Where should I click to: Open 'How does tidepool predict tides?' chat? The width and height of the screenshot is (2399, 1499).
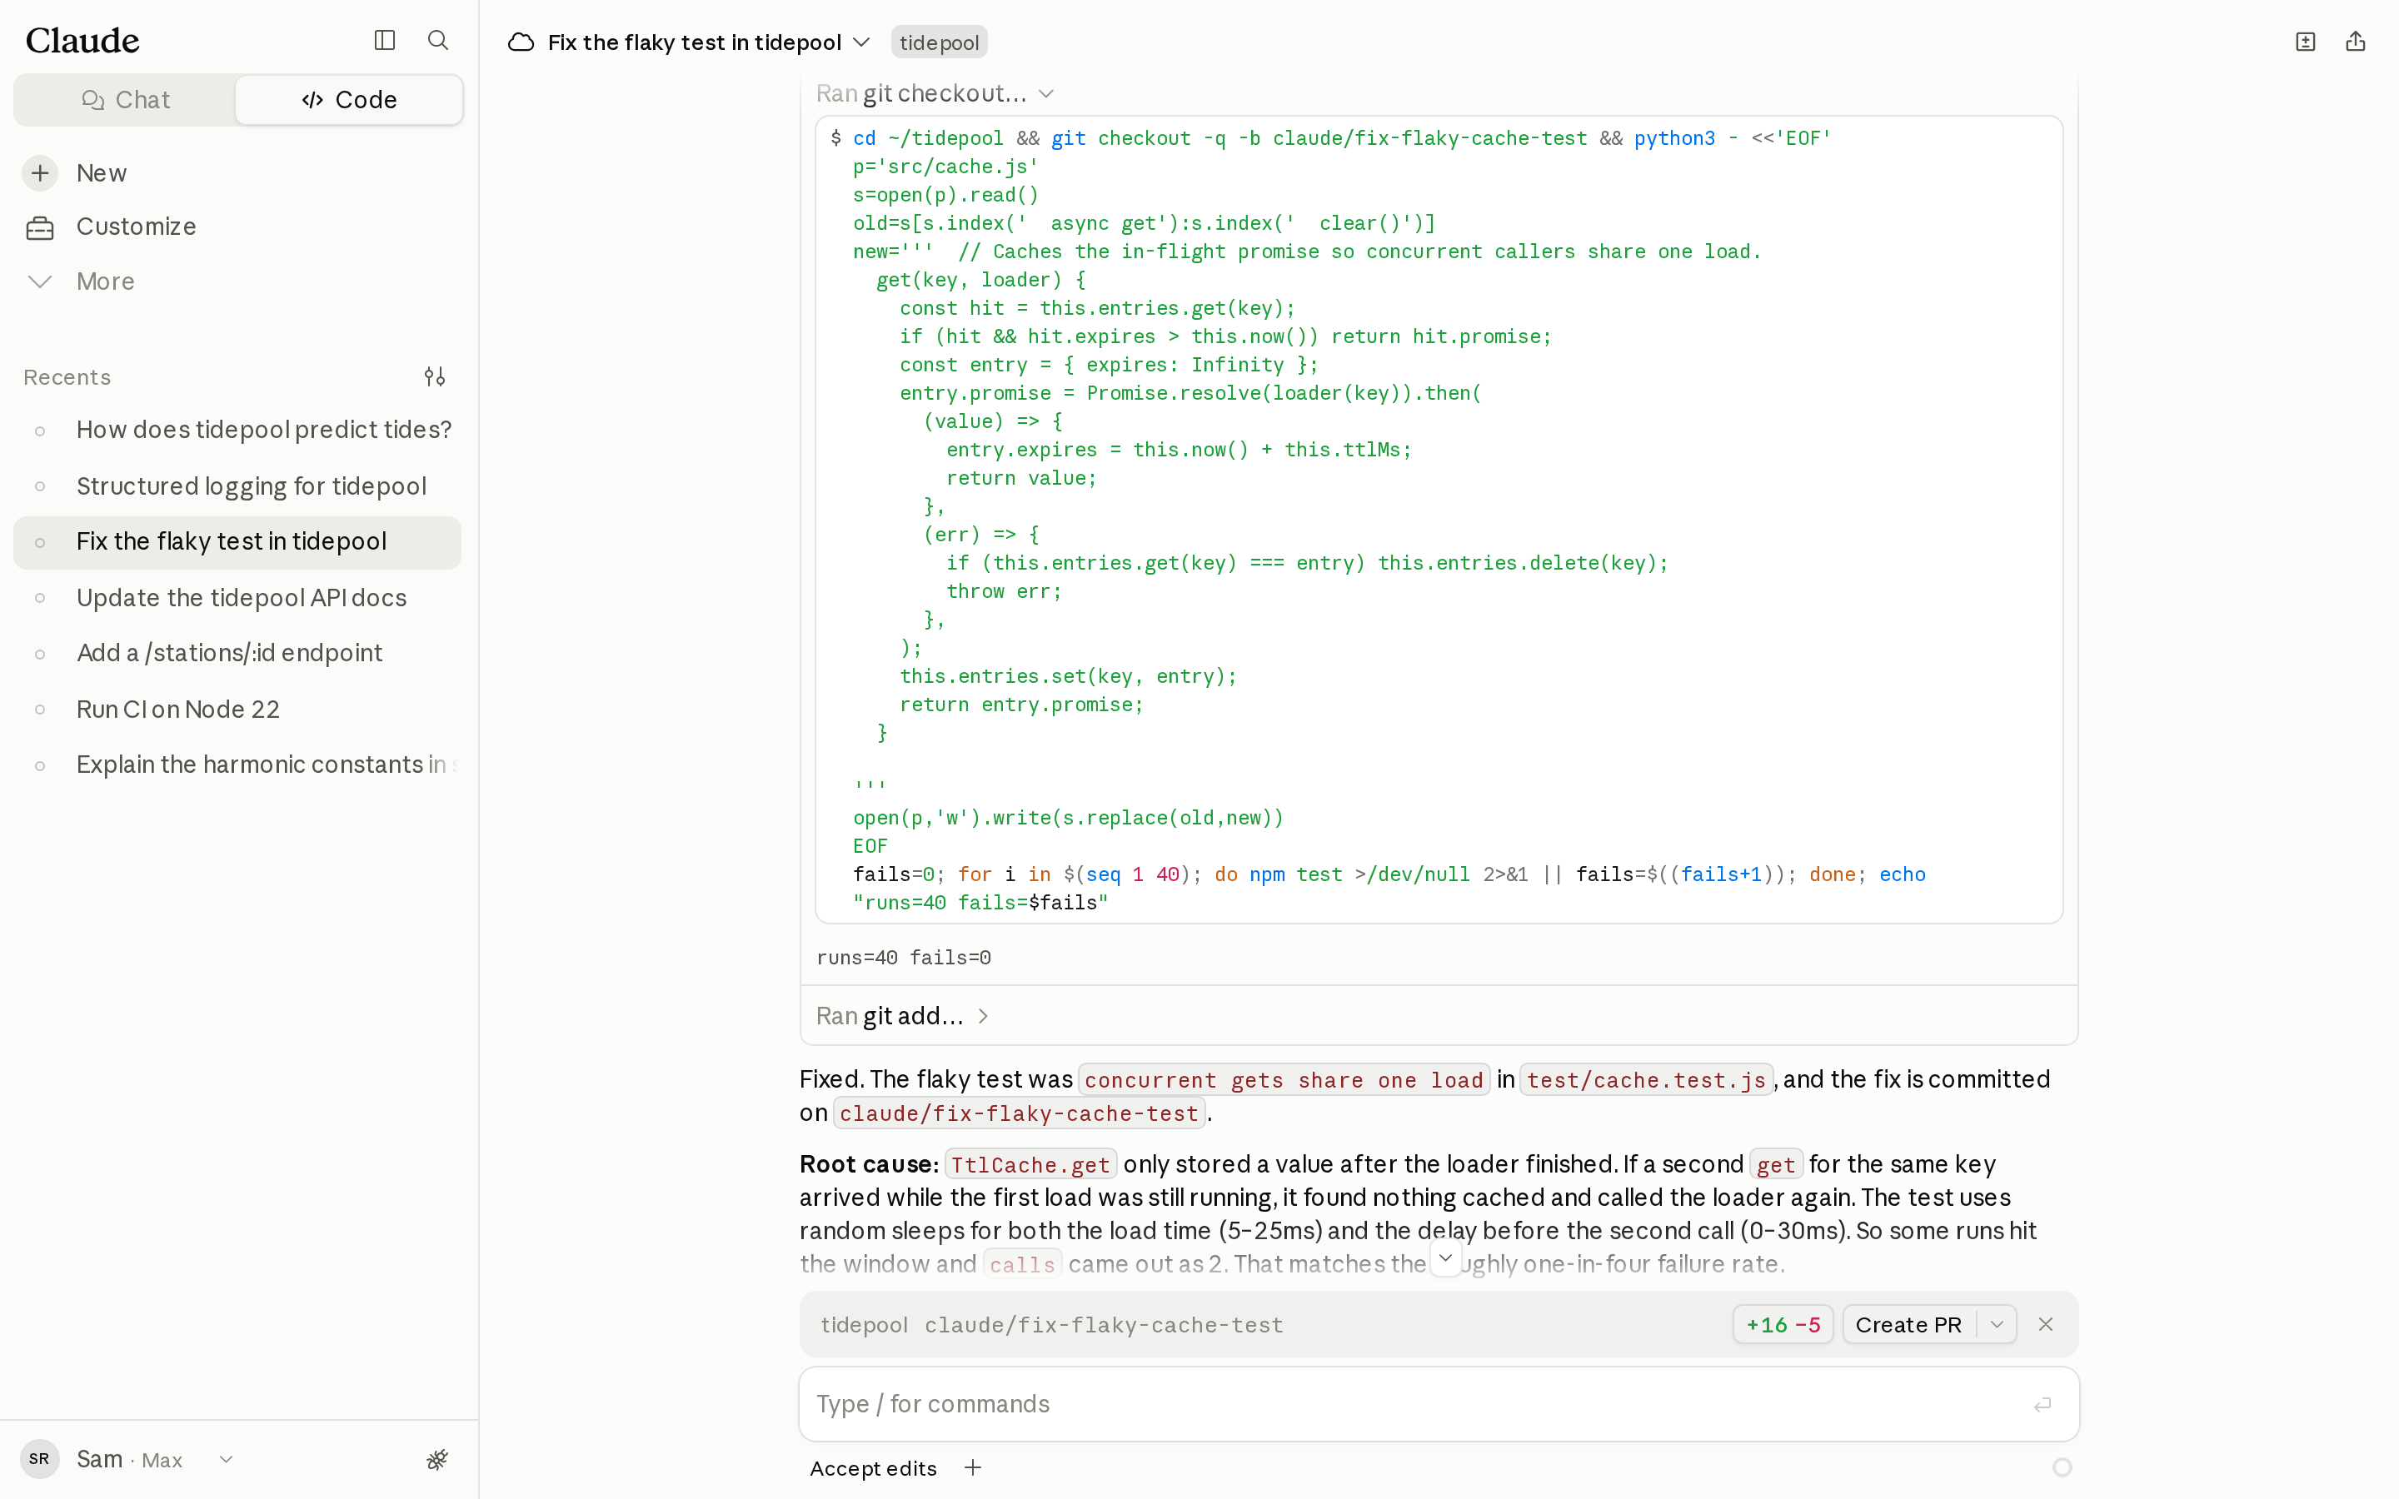238,431
